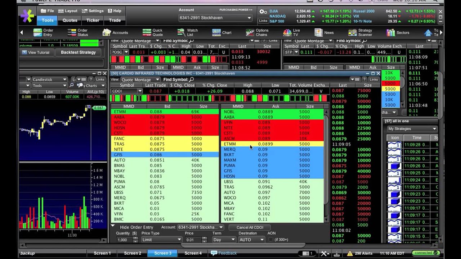Switch to the Trade tab

coord(115,21)
